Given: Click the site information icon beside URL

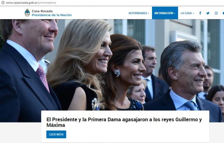Looking at the screenshot, I should click(3, 3).
